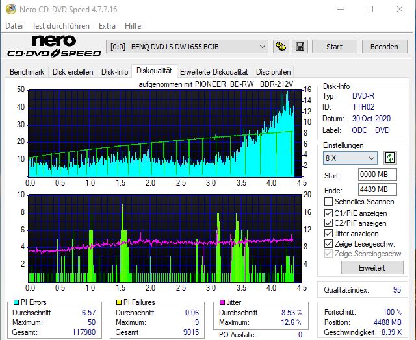Click the green refresh icon beside speed dropdown
416x340 pixels.
[390, 158]
